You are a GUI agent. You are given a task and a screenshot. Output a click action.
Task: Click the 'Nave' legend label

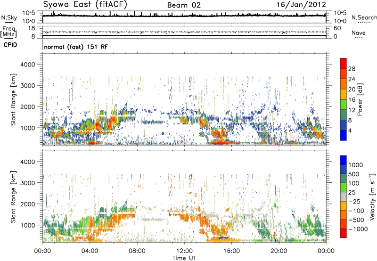click(359, 33)
